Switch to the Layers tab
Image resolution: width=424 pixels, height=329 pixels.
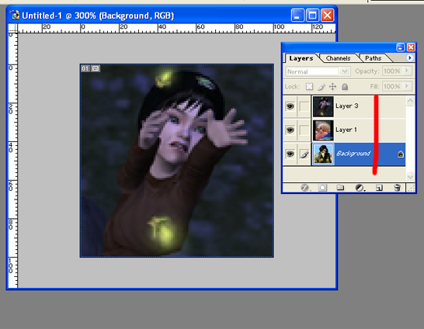tap(301, 58)
